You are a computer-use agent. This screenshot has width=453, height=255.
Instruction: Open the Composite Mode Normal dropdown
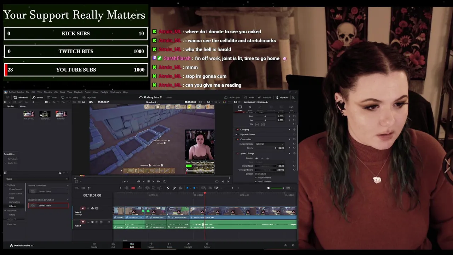[270, 144]
